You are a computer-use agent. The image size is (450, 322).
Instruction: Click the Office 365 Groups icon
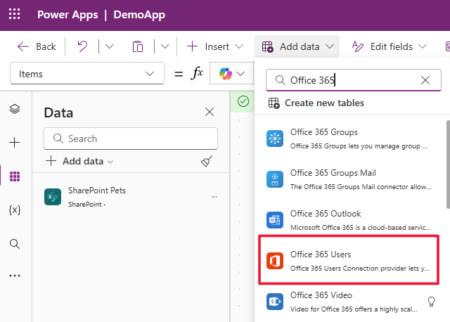(x=275, y=139)
